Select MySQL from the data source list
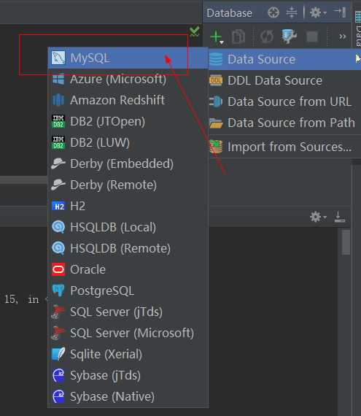361x416 pixels. (x=128, y=58)
